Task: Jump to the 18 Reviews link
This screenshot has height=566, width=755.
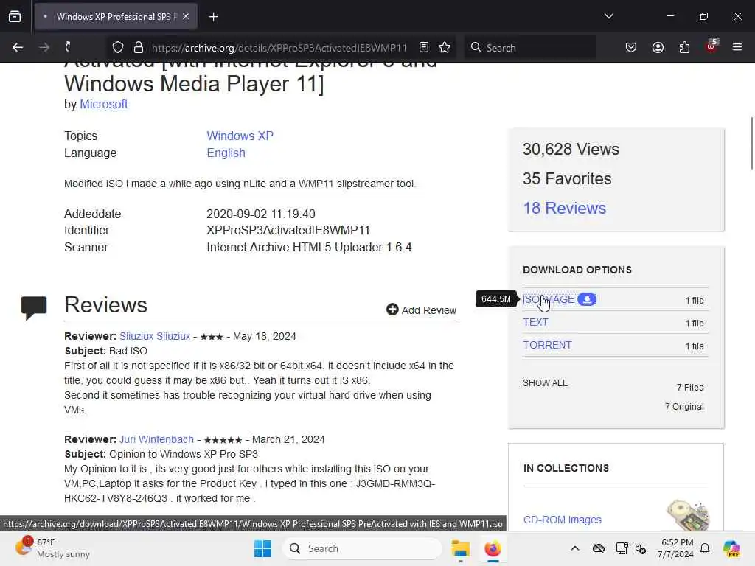Action: [564, 208]
